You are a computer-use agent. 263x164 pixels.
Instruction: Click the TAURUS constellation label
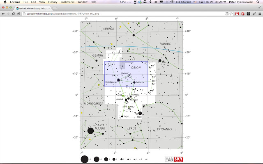[x=165, y=44]
